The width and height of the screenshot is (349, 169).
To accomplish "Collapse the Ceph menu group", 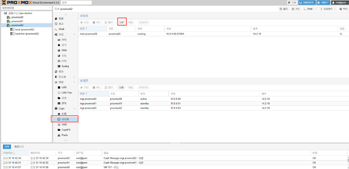I will (x=74, y=109).
